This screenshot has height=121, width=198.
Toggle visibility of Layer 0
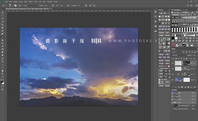[173, 80]
